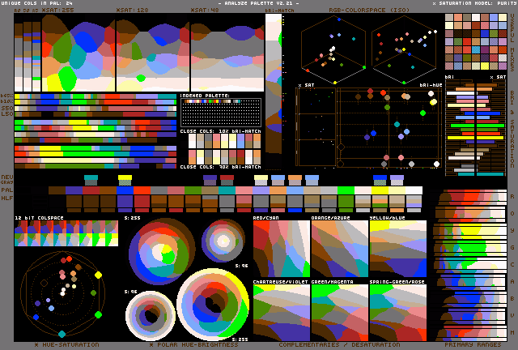Select the %SAT: 128 gradient panel
The image size is (518, 350).
[151, 54]
